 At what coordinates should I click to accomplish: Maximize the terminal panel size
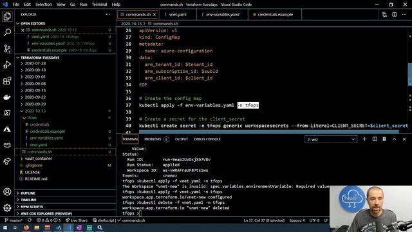click(395, 139)
